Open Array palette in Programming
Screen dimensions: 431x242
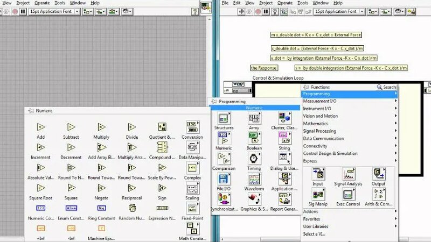[x=254, y=118]
